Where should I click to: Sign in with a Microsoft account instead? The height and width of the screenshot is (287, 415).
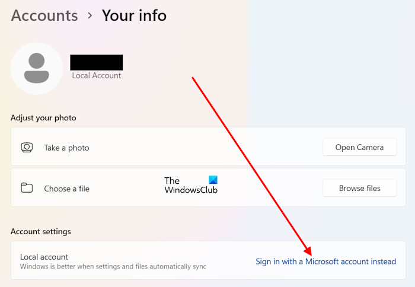[325, 262]
